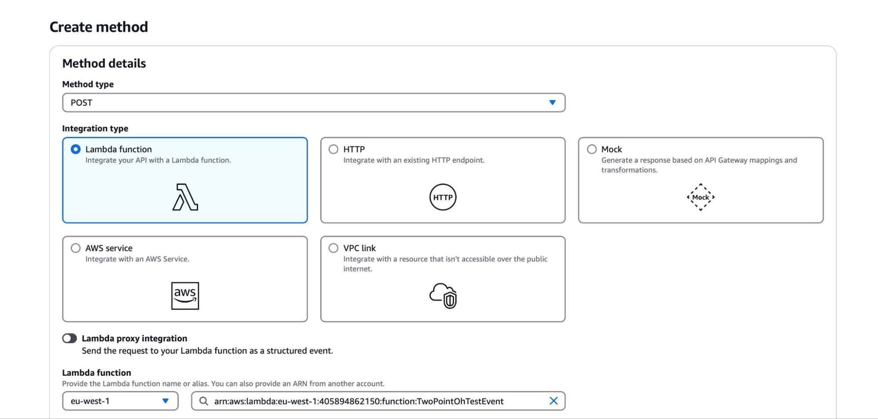The width and height of the screenshot is (878, 419).
Task: Click the 'Integration type' label
Action: tap(95, 128)
